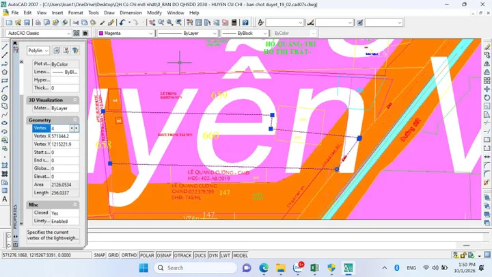Collapse the 3D Visualization section
Viewport: 492px width, 277px height.
point(75,100)
